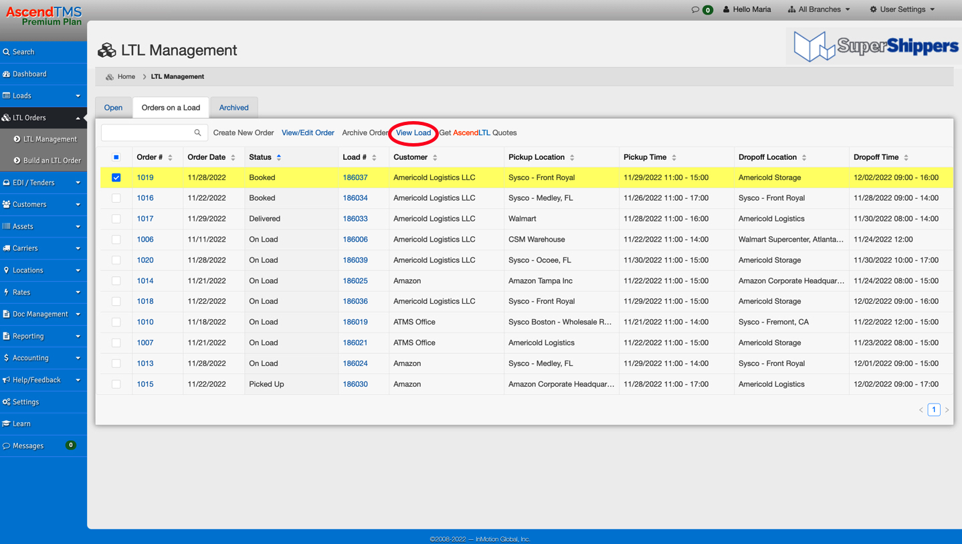This screenshot has width=962, height=544.
Task: Click page 1 pagination button
Action: (x=934, y=410)
